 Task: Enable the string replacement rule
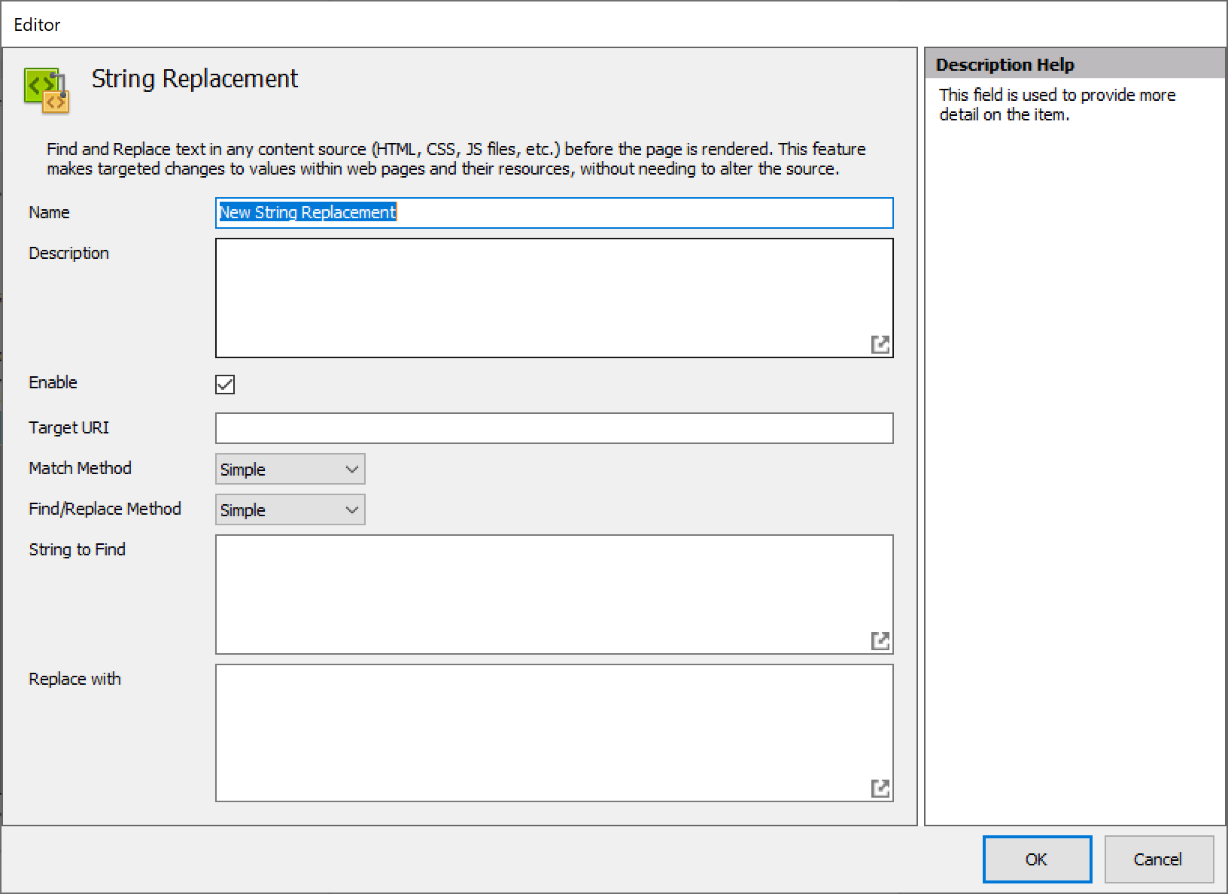[x=224, y=385]
